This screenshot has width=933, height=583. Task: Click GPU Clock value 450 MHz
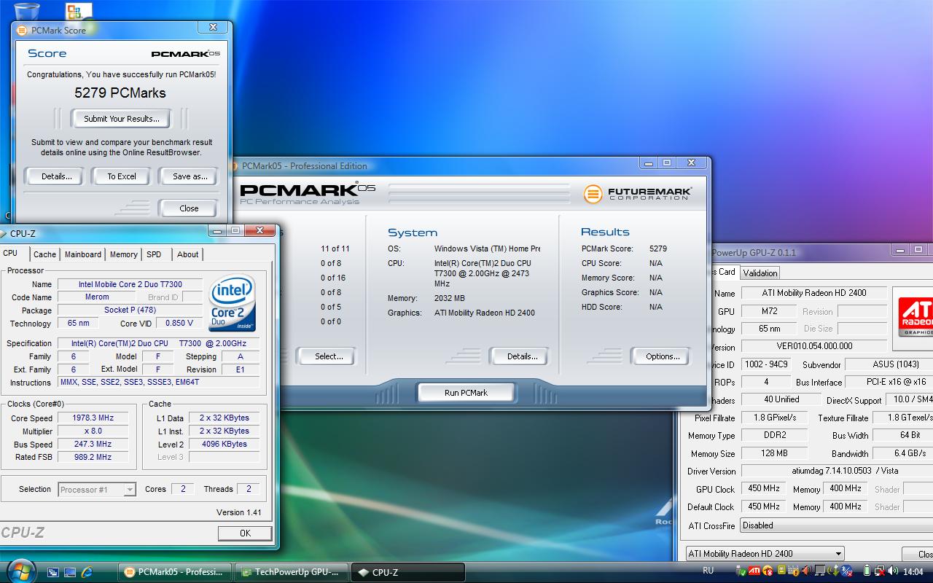click(x=763, y=488)
